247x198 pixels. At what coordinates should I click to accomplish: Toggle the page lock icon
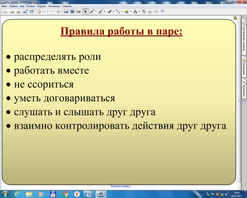coord(235,18)
